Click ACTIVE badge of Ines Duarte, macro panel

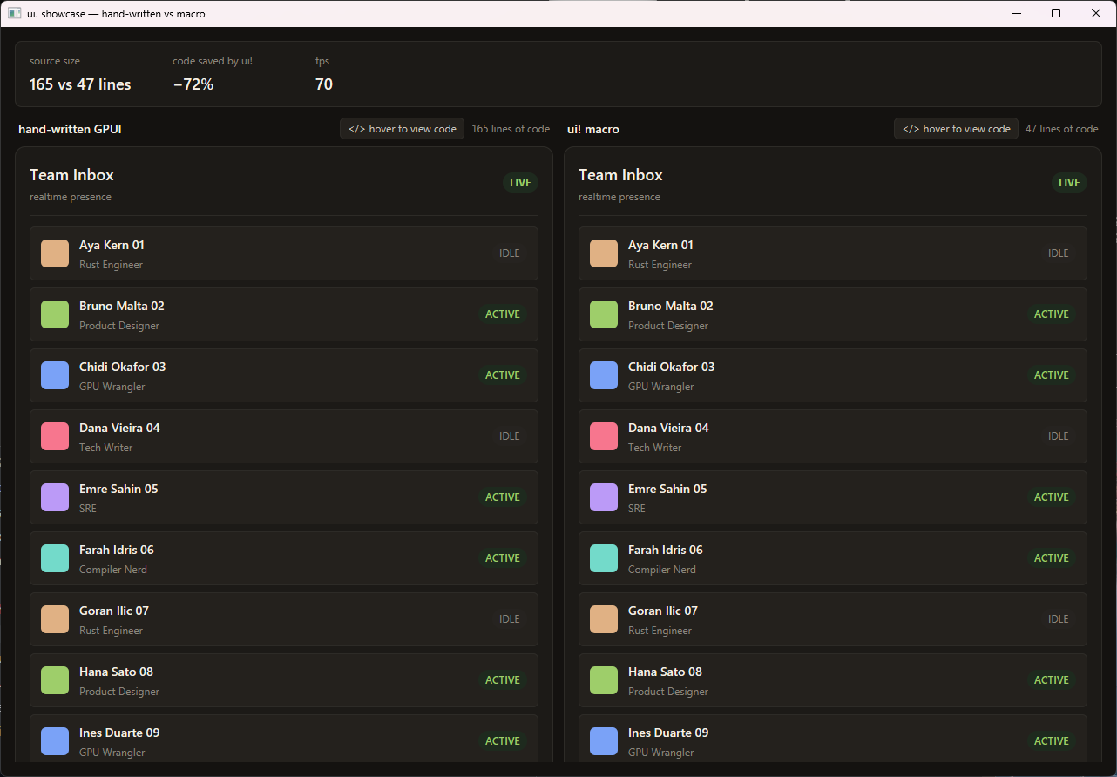click(1052, 741)
